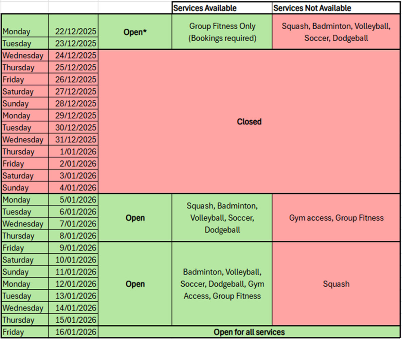
Task: Click the 31/12/2025 date cell
Action: [73, 140]
